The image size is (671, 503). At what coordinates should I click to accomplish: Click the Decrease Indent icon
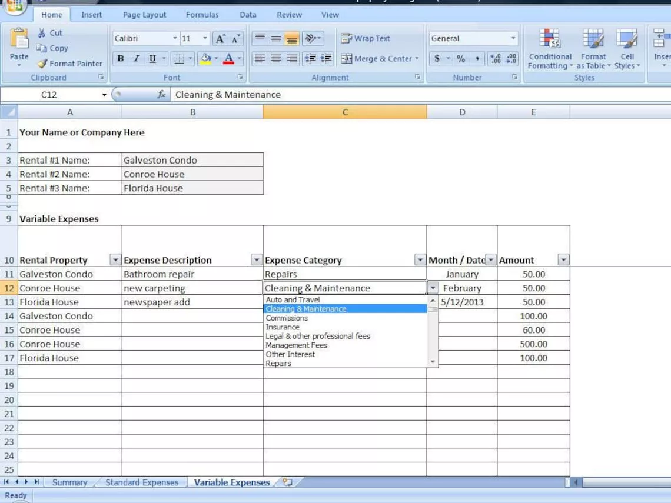[x=310, y=59]
